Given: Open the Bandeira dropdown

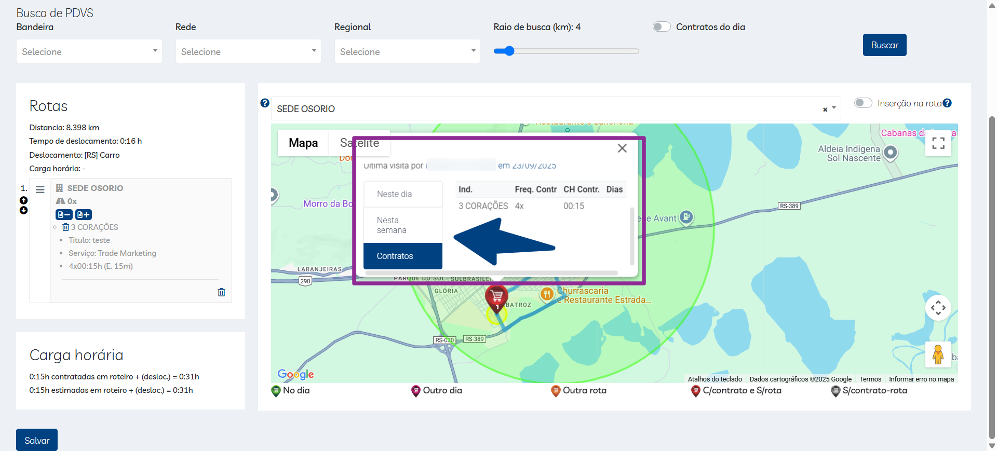Looking at the screenshot, I should pos(89,51).
